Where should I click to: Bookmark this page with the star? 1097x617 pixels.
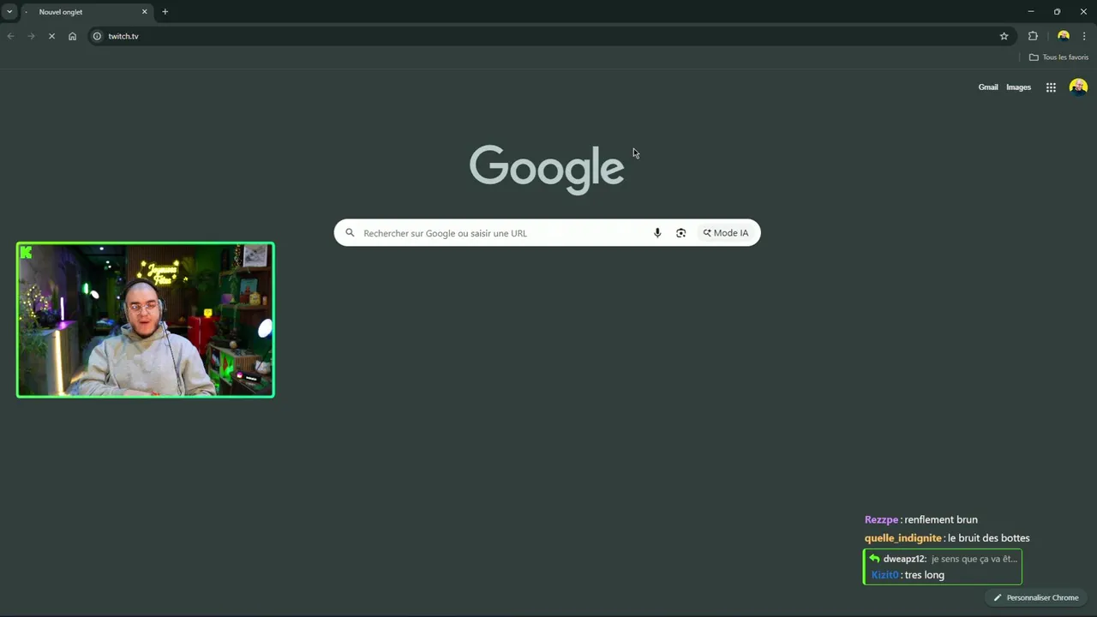coord(1004,36)
